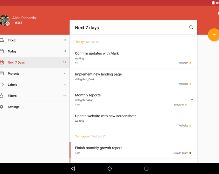Image resolution: width=219 pixels, height=174 pixels.
Task: Click Website project dot on Implement landing page
Action: (x=190, y=84)
